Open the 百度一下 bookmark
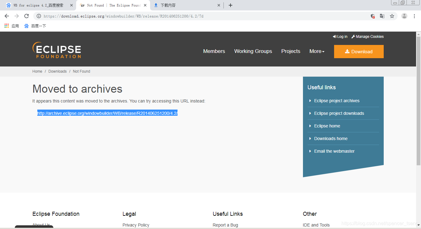 click(35, 26)
